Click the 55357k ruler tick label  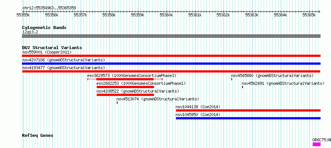[80, 15]
